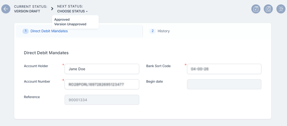Click into the Account Number input
The height and width of the screenshot is (126, 287).
coord(102,84)
